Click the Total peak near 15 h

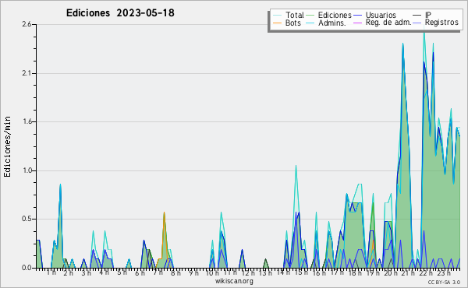click(x=296, y=167)
